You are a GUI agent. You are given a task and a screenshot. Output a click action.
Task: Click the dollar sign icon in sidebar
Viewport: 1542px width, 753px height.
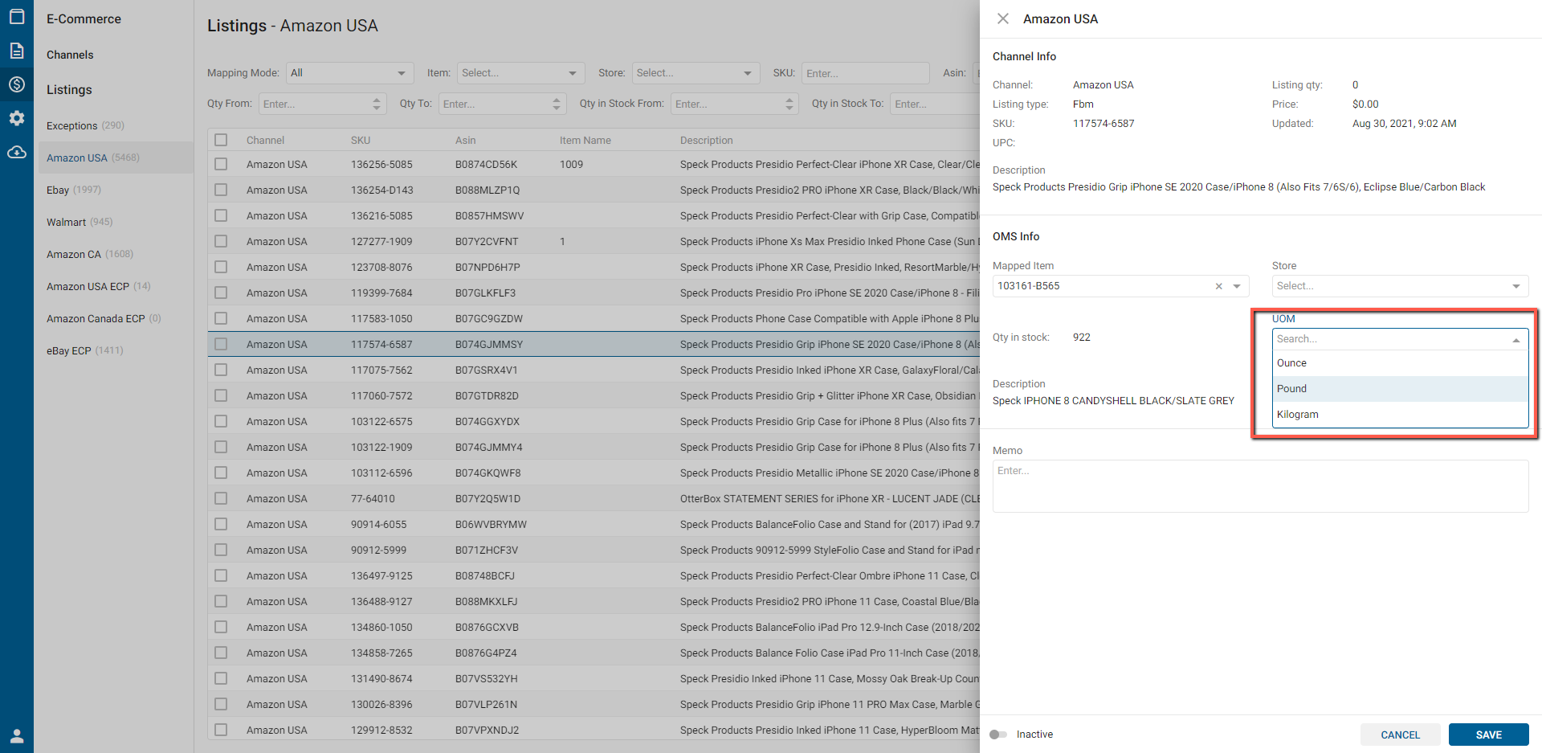point(16,84)
